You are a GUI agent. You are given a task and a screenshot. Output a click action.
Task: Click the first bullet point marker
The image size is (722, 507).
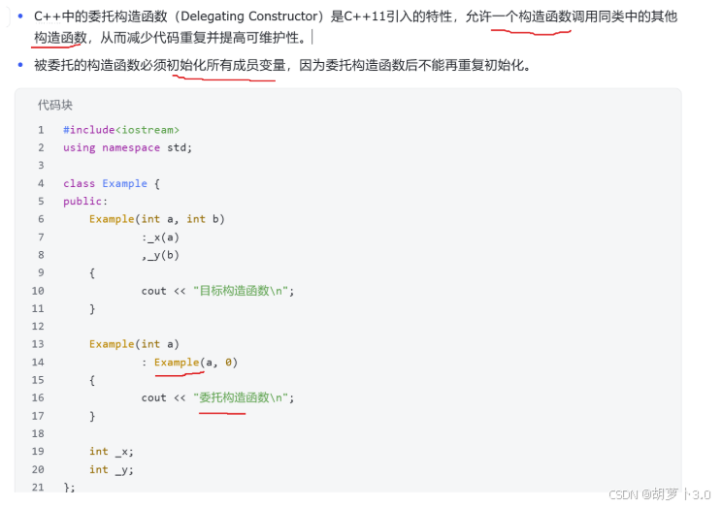click(20, 16)
